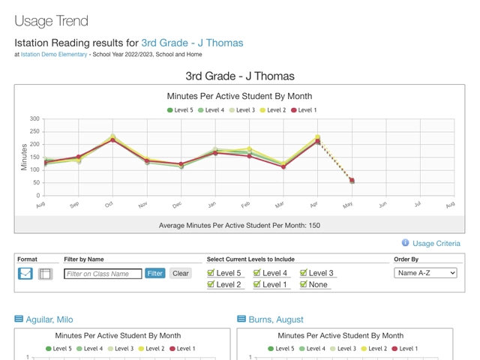Click the Level 2 April peak data point
Image resolution: width=480 pixels, height=360 pixels.
pyautogui.click(x=318, y=137)
